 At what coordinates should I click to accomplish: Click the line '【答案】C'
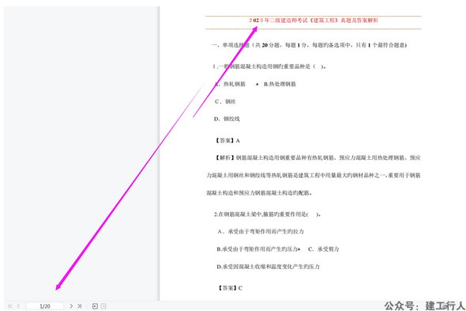point(230,288)
